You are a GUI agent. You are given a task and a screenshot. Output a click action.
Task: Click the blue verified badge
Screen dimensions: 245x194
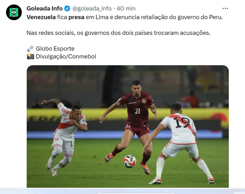tap(67, 8)
